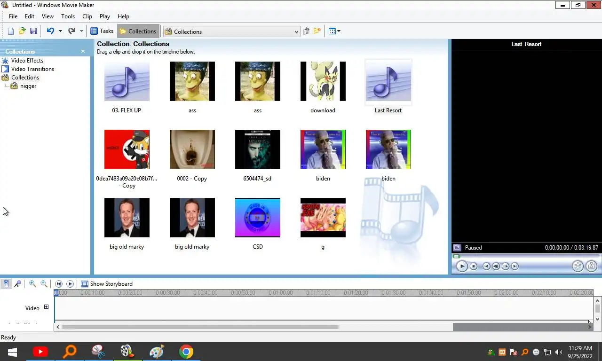602x361 pixels.
Task: Start Narrate Timeline with microphone icon
Action: 17,283
